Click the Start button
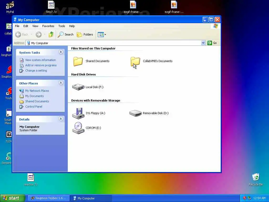 coord(12,198)
